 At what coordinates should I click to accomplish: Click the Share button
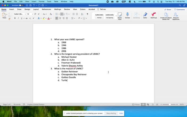tap(168, 10)
